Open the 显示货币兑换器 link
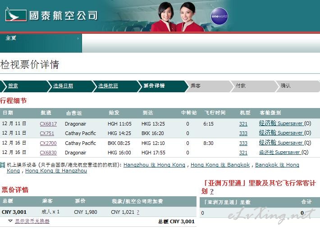 pyautogui.click(x=32, y=221)
